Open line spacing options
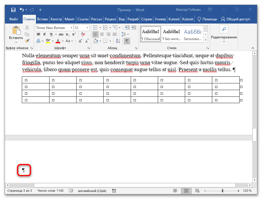This screenshot has width=262, height=199. [124, 34]
